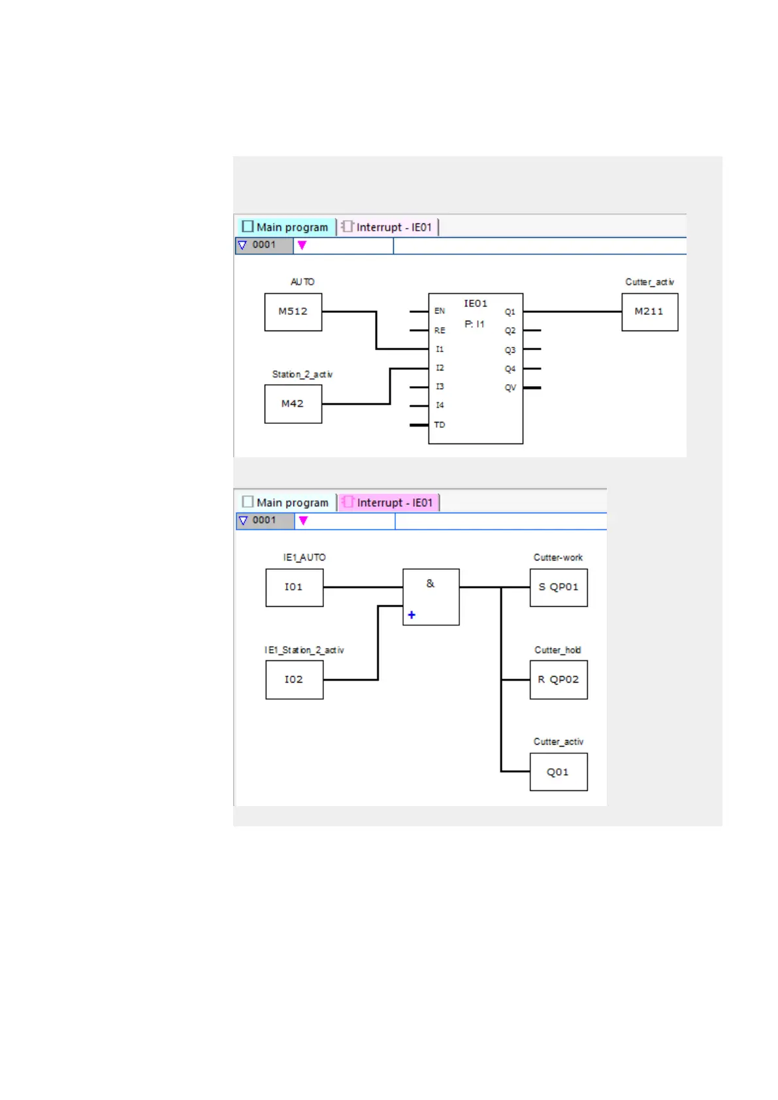Select the S QP01 Cutter-work block
Screen dimensions: 778x1100
[x=559, y=588]
